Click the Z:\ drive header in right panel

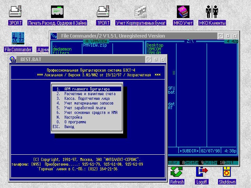190,41
